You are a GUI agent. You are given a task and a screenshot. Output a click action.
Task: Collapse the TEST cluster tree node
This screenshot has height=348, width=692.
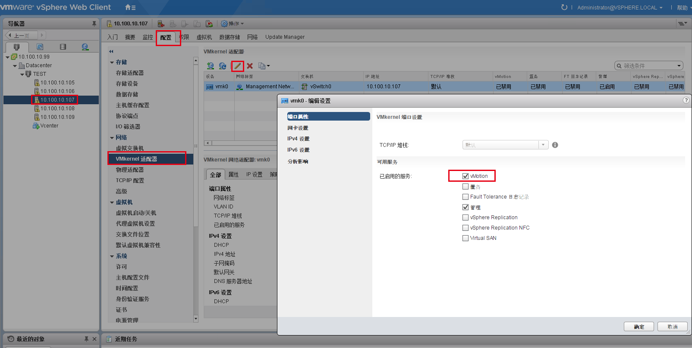coord(22,74)
